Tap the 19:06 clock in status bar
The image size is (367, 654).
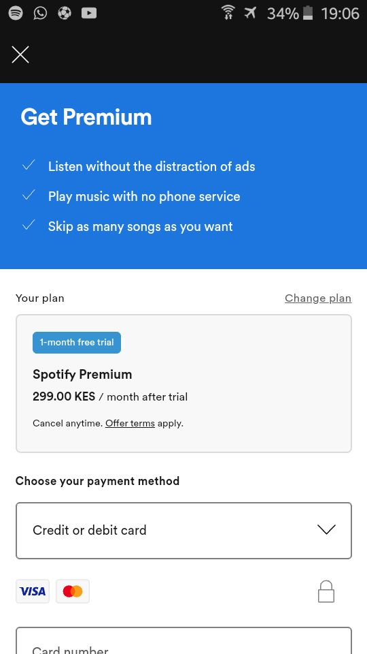pos(340,14)
